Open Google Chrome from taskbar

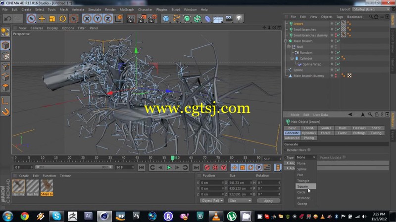point(24,216)
